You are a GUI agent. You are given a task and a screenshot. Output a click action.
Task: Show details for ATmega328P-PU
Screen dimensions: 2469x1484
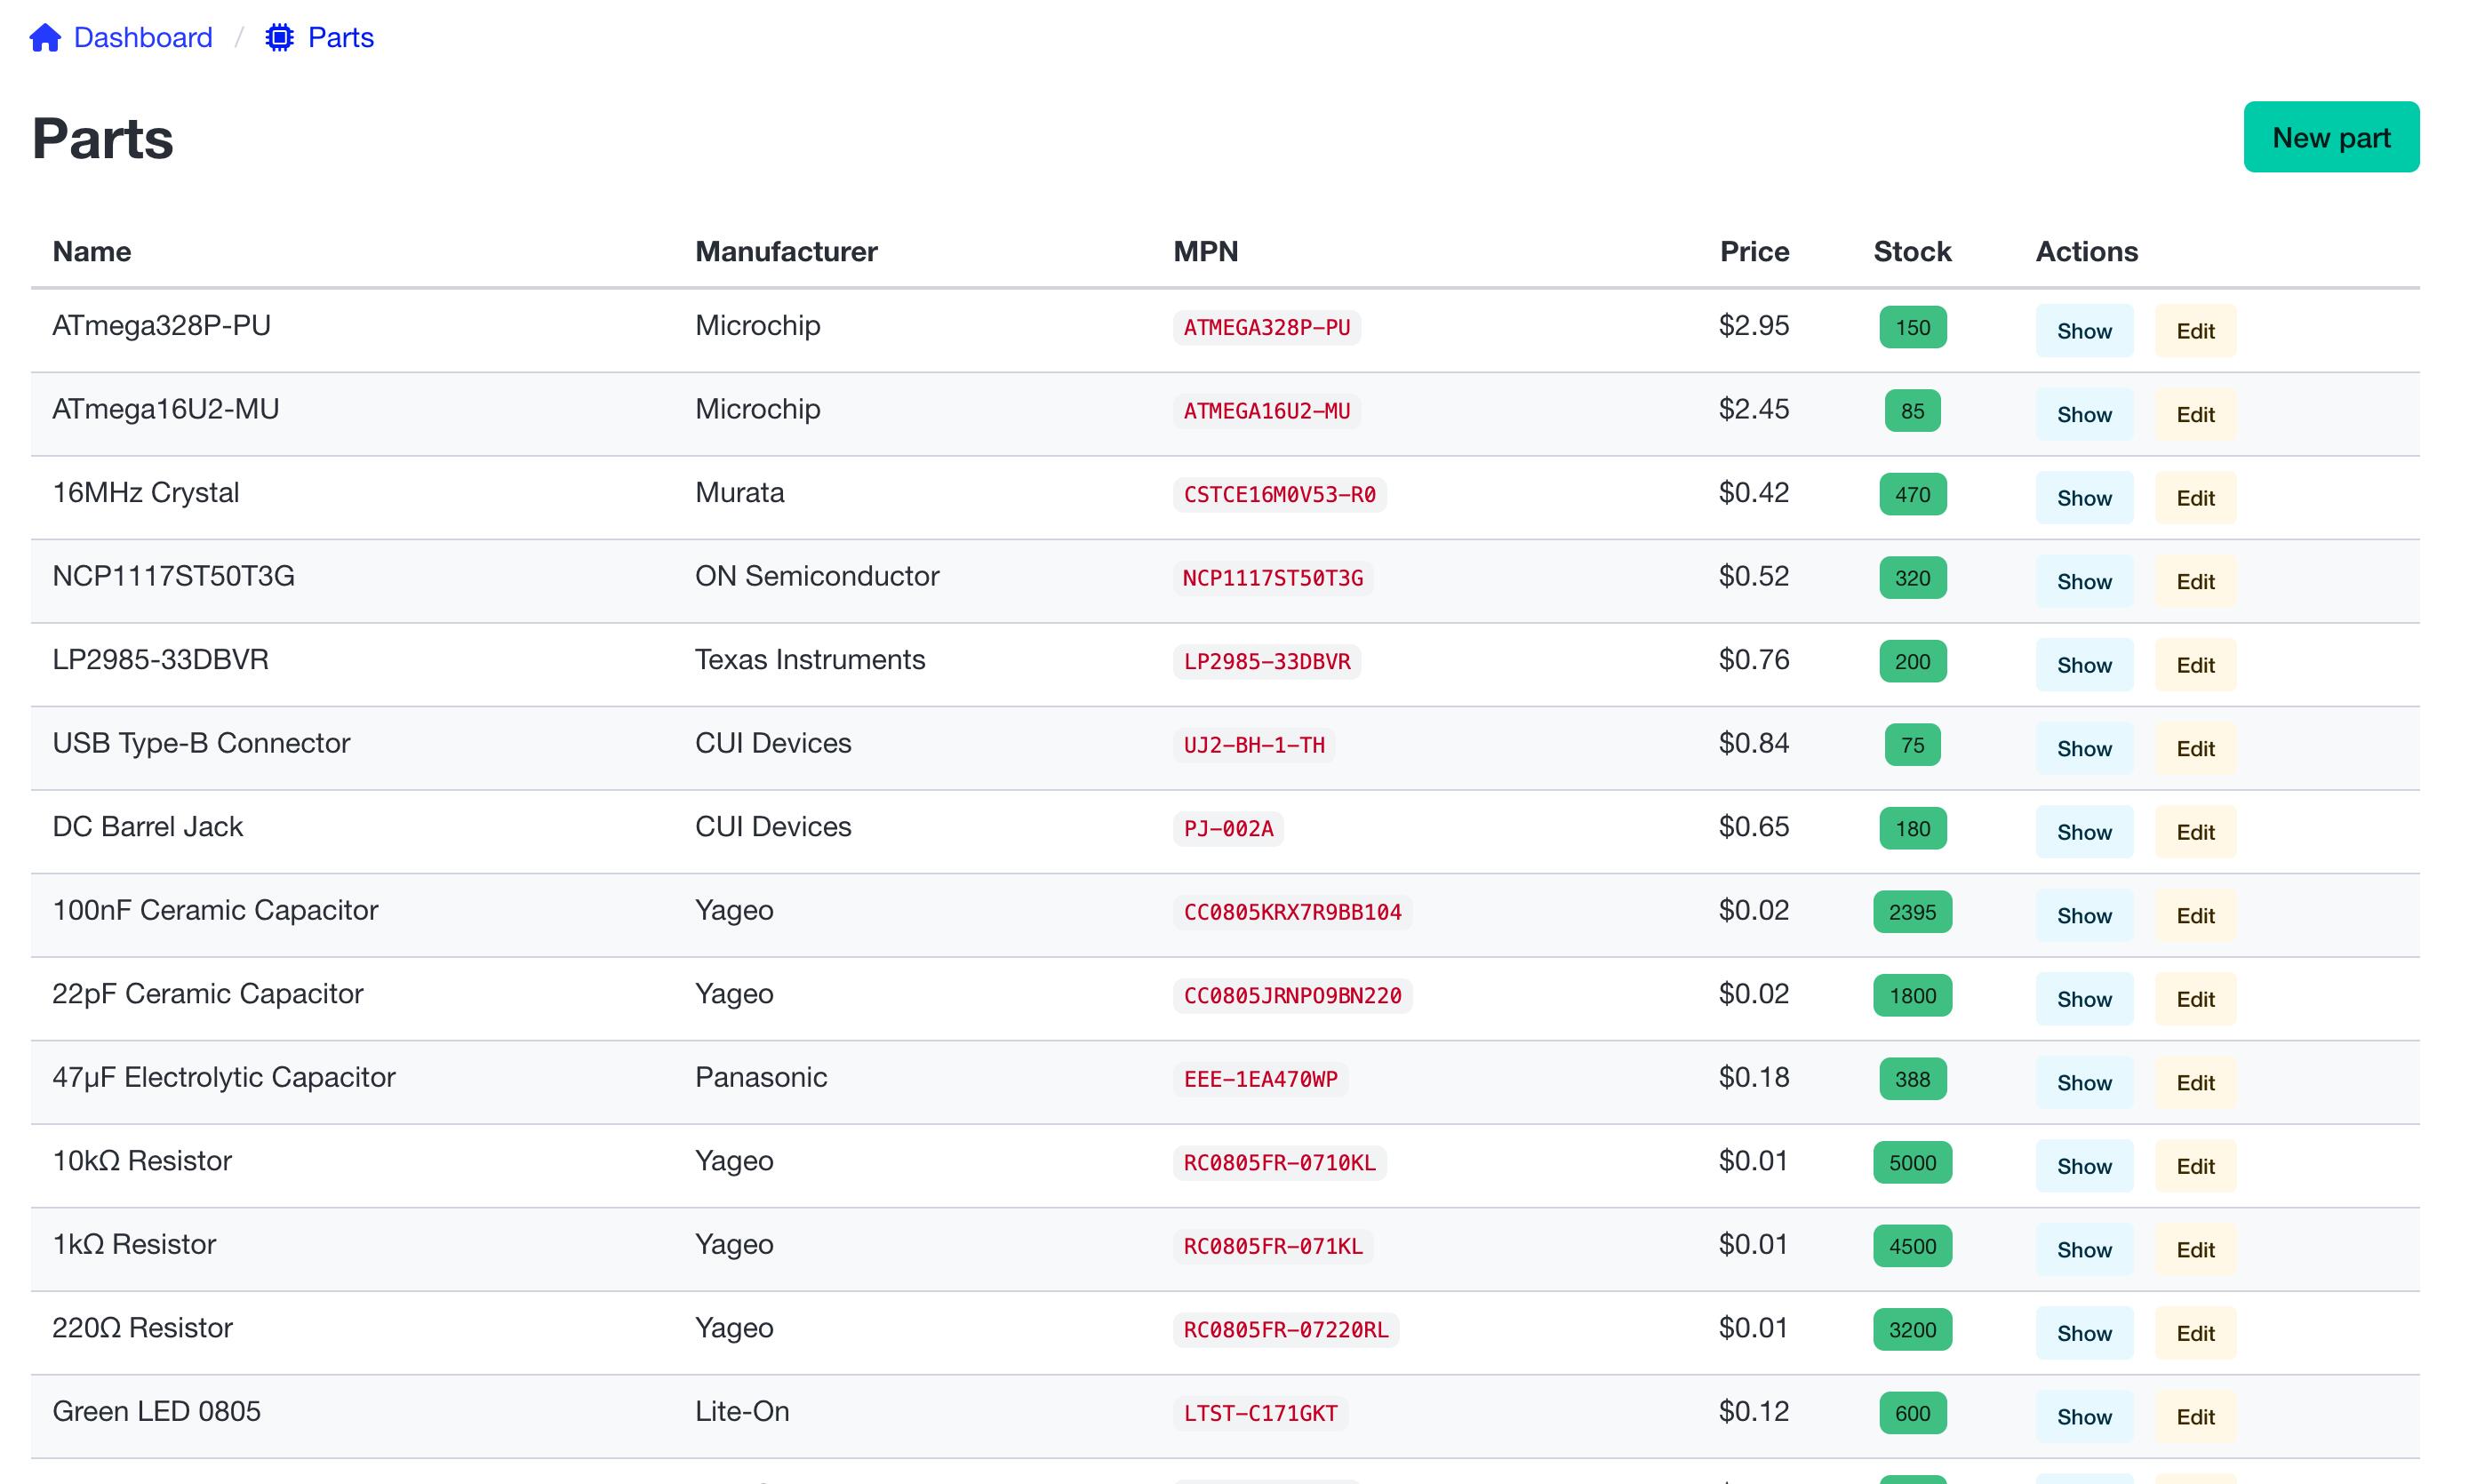(x=2083, y=331)
